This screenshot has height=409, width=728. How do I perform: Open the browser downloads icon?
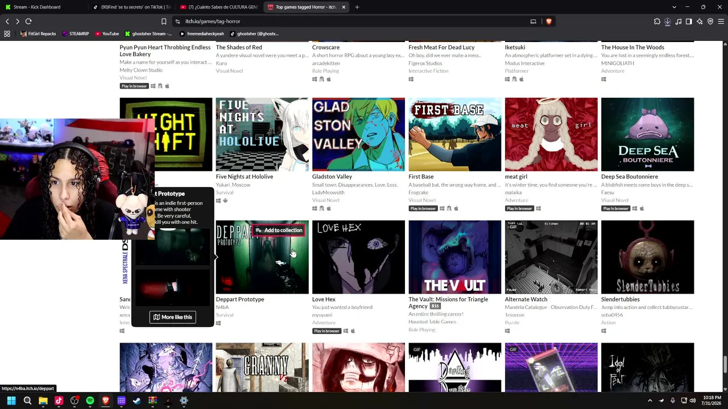tap(668, 22)
